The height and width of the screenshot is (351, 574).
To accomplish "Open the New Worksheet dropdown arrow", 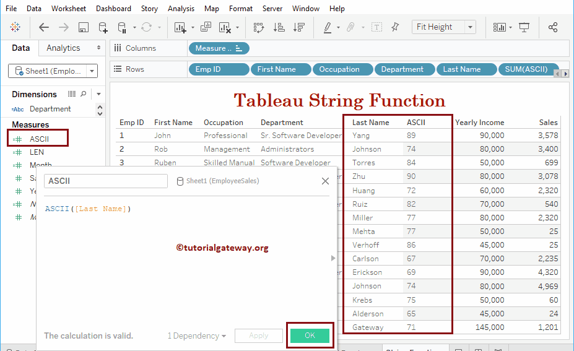I will pos(193,27).
